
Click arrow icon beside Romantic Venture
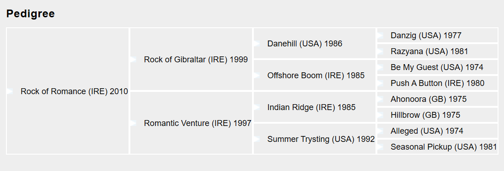[x=133, y=123]
